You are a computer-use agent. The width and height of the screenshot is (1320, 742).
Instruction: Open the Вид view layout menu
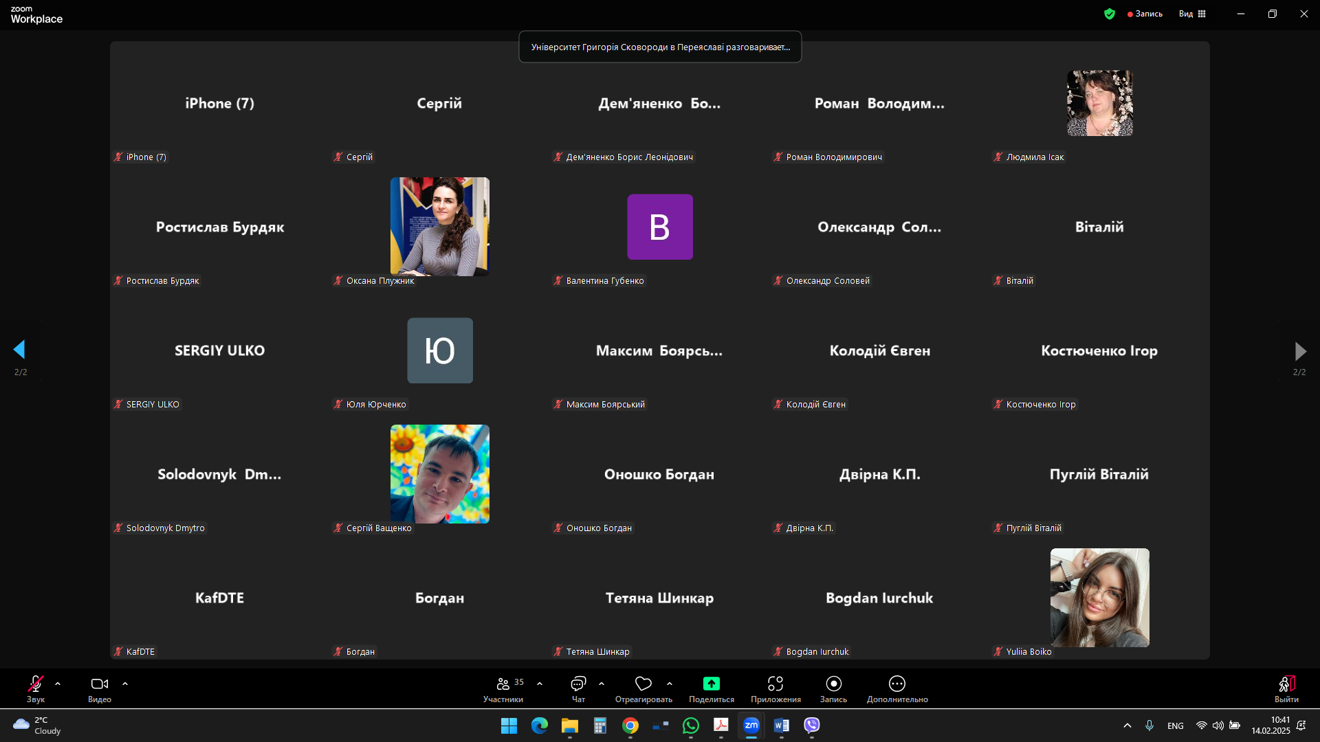coord(1192,14)
